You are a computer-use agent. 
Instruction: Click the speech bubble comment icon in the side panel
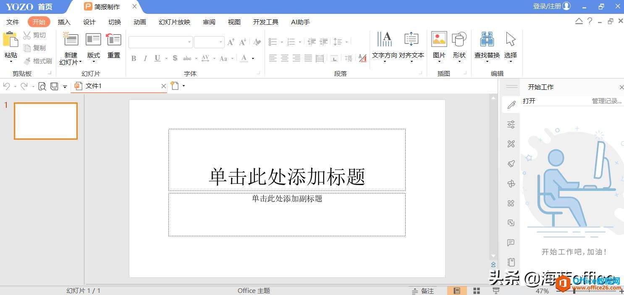pos(511,243)
